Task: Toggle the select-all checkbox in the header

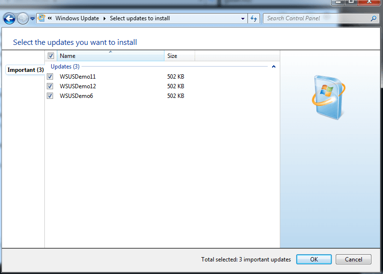Action: [51, 55]
